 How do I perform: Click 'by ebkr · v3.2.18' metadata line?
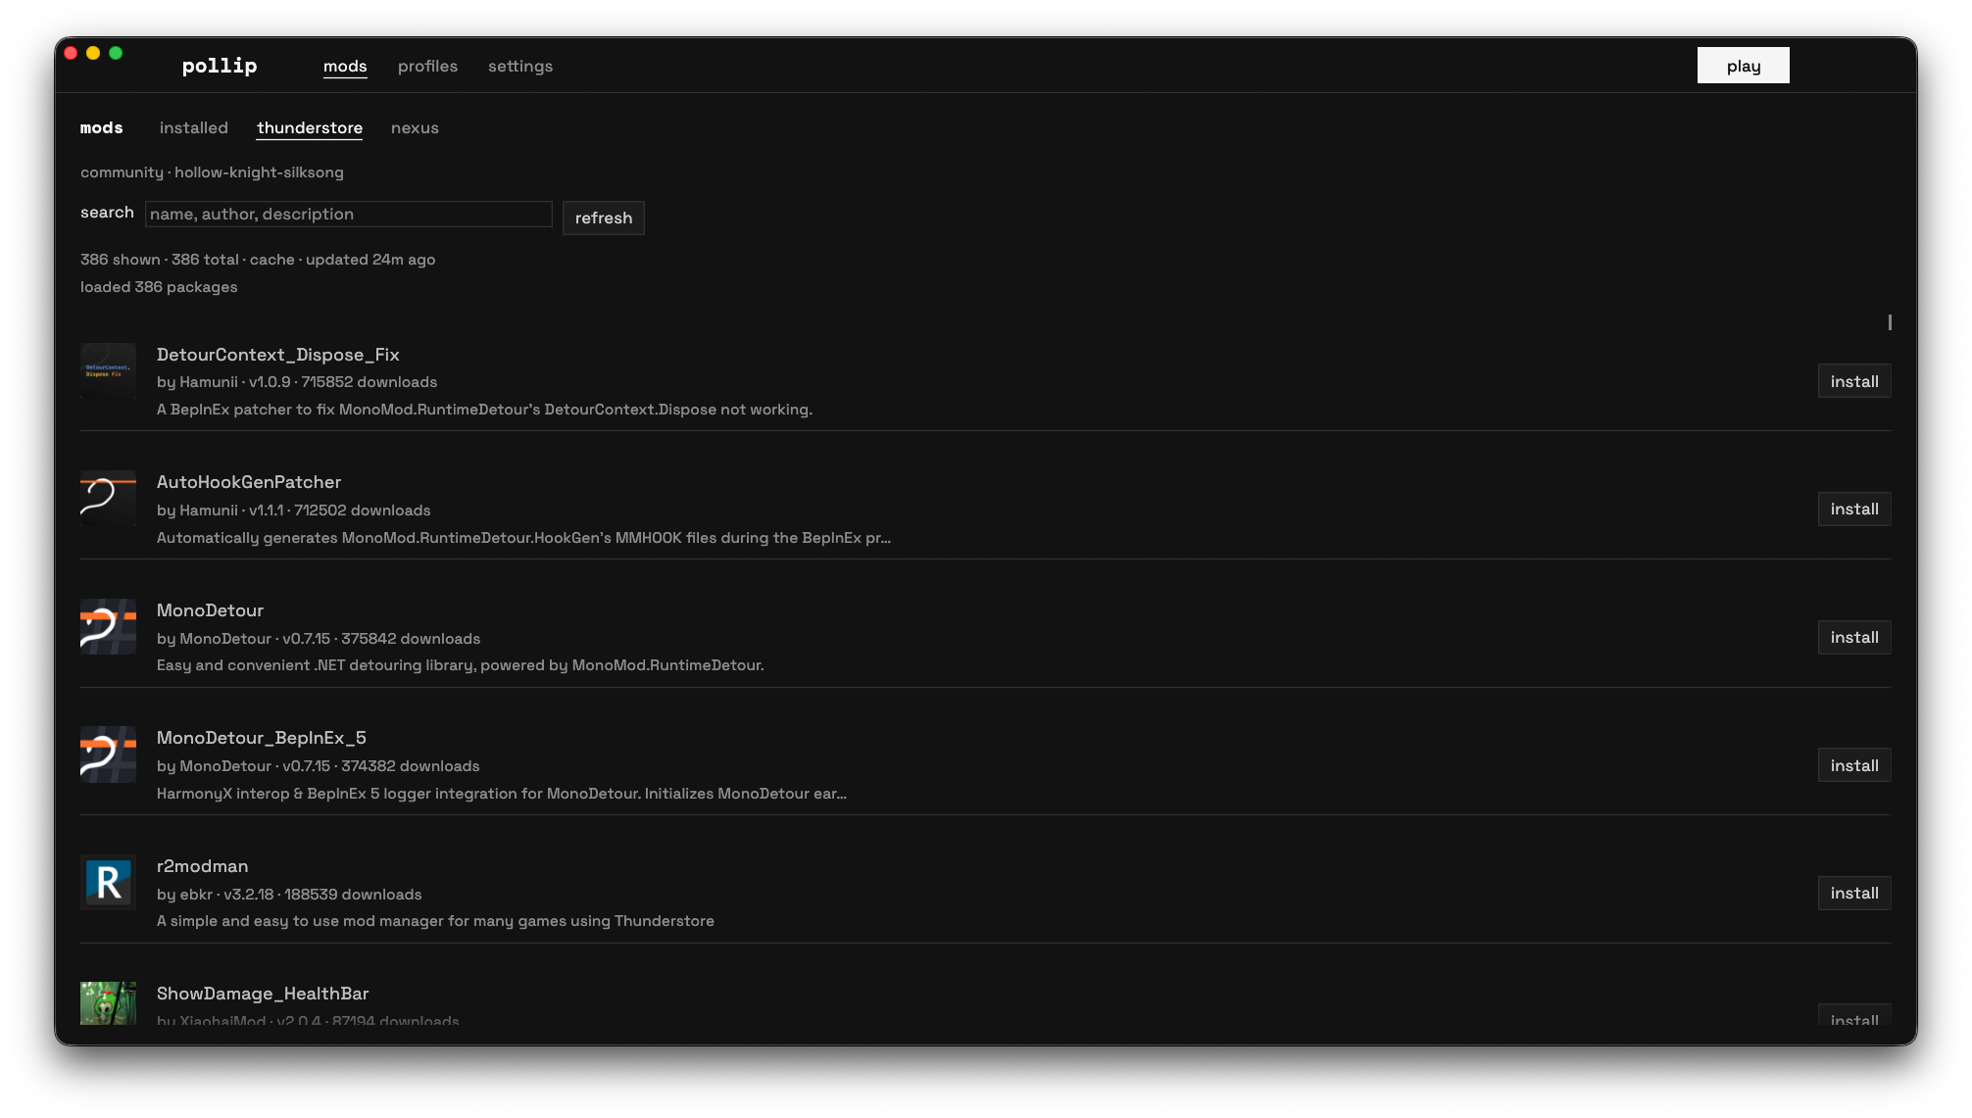(x=289, y=895)
